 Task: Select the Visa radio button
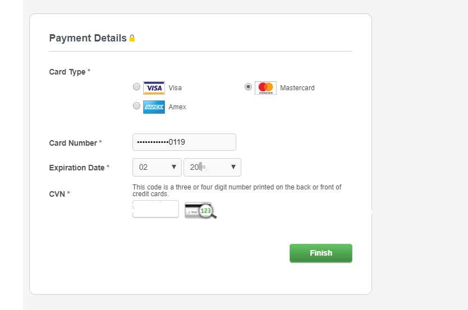[x=136, y=87]
